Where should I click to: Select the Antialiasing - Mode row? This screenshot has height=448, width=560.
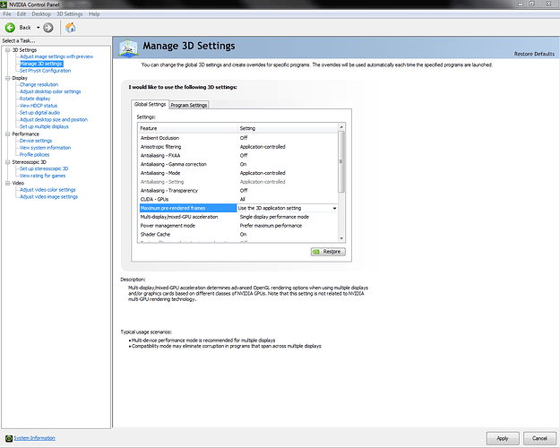point(237,173)
